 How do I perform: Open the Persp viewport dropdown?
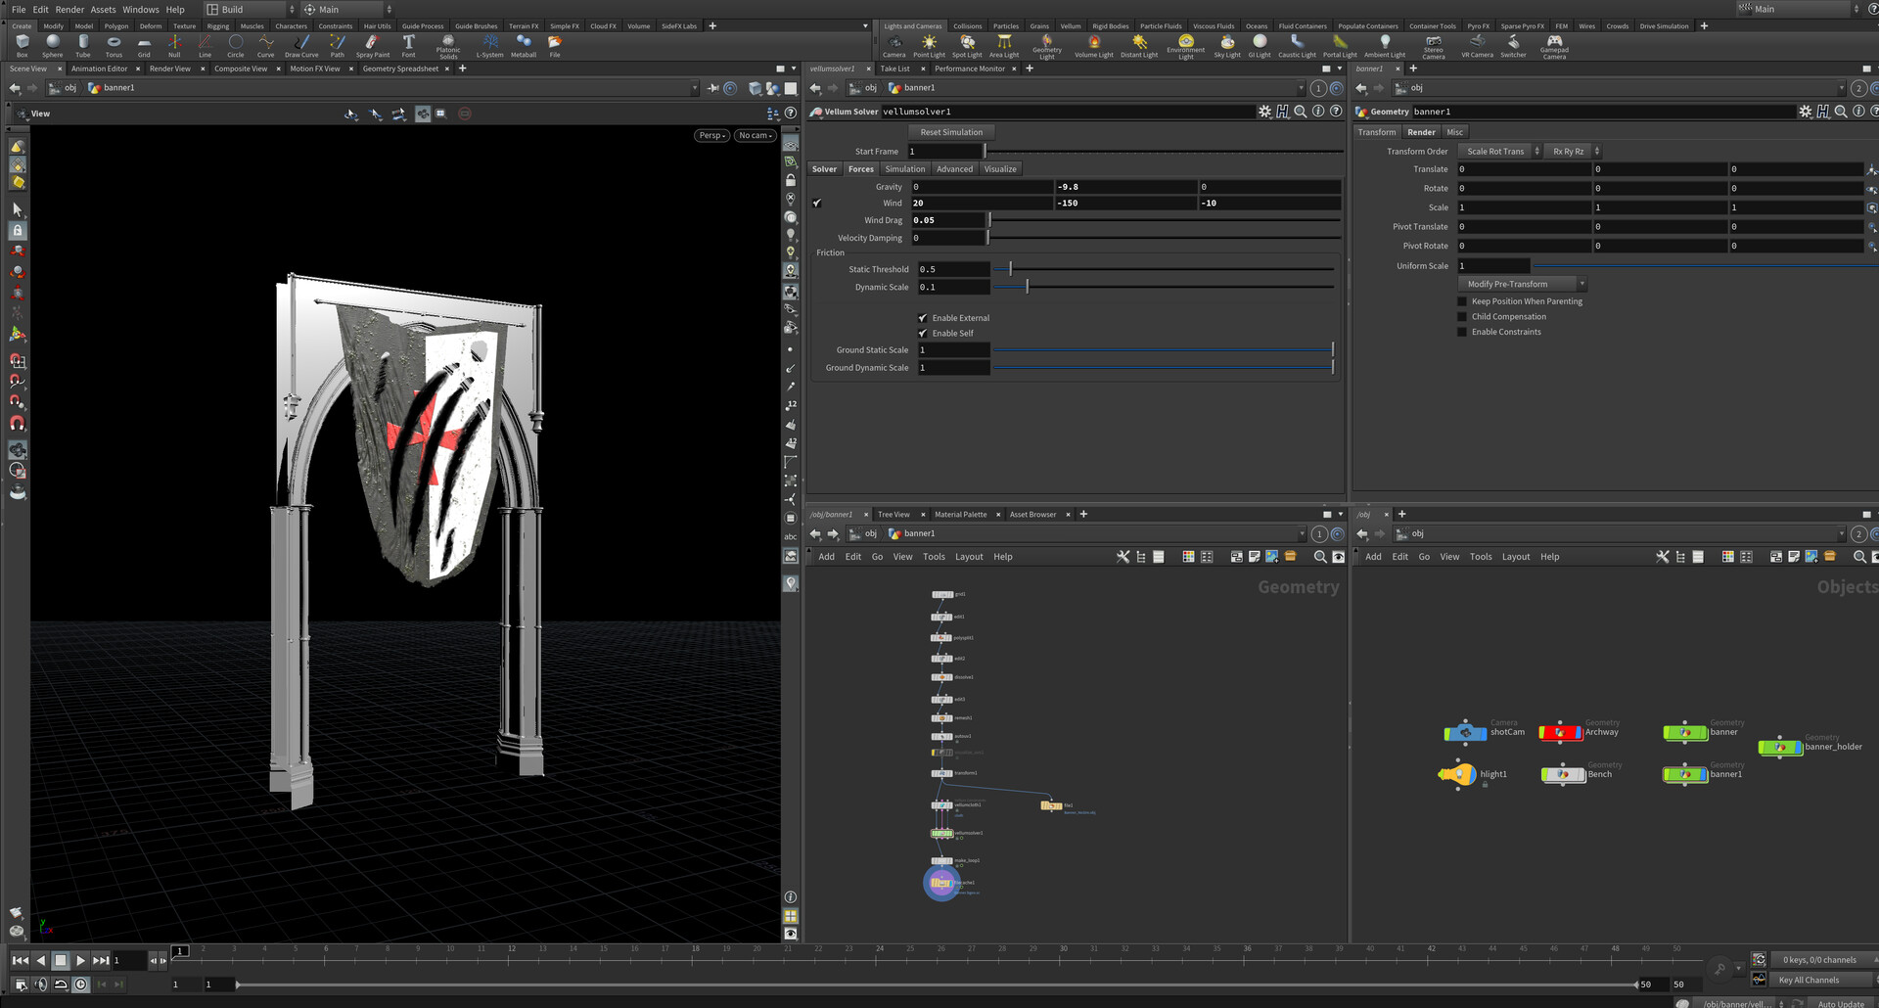coord(711,136)
